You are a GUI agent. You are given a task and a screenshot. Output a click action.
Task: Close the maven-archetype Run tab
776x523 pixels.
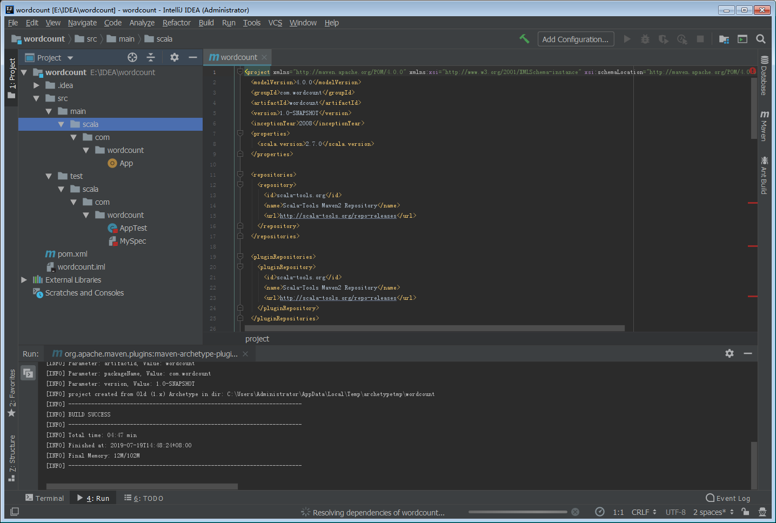245,354
